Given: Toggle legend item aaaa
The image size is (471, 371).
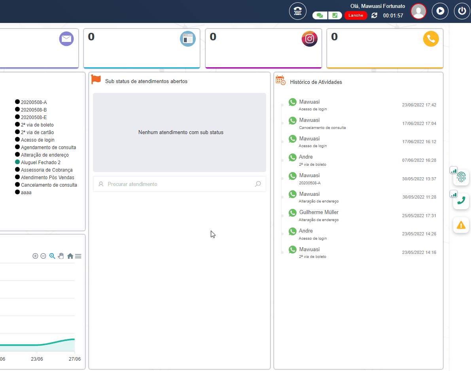Looking at the screenshot, I should [23, 192].
